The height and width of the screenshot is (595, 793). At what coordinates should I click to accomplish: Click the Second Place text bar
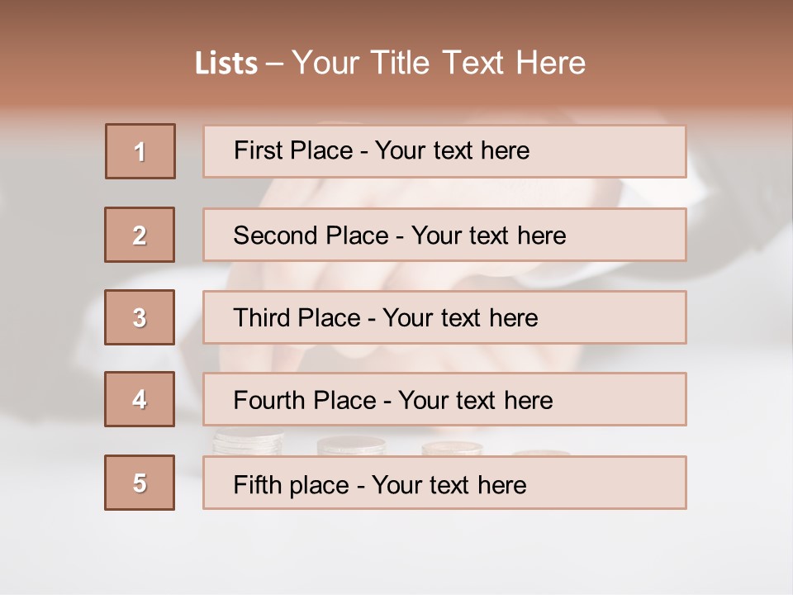pyautogui.click(x=444, y=235)
